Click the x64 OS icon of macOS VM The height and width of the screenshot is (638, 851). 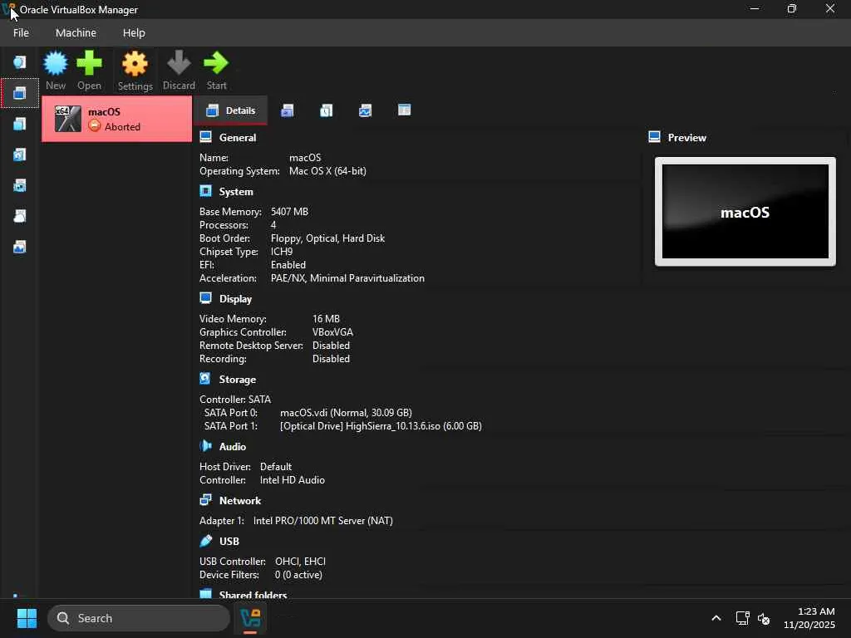tap(68, 119)
